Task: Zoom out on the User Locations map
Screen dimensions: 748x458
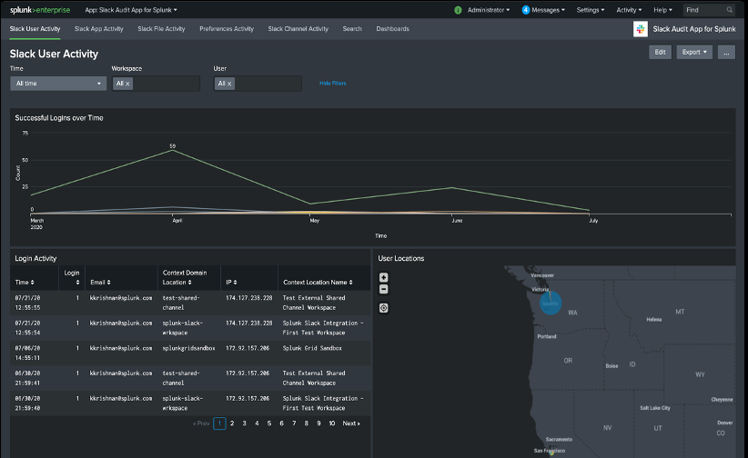Action: [383, 289]
